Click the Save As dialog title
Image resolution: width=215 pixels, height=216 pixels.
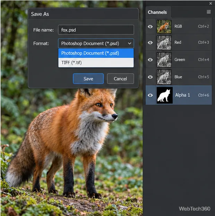[40, 14]
